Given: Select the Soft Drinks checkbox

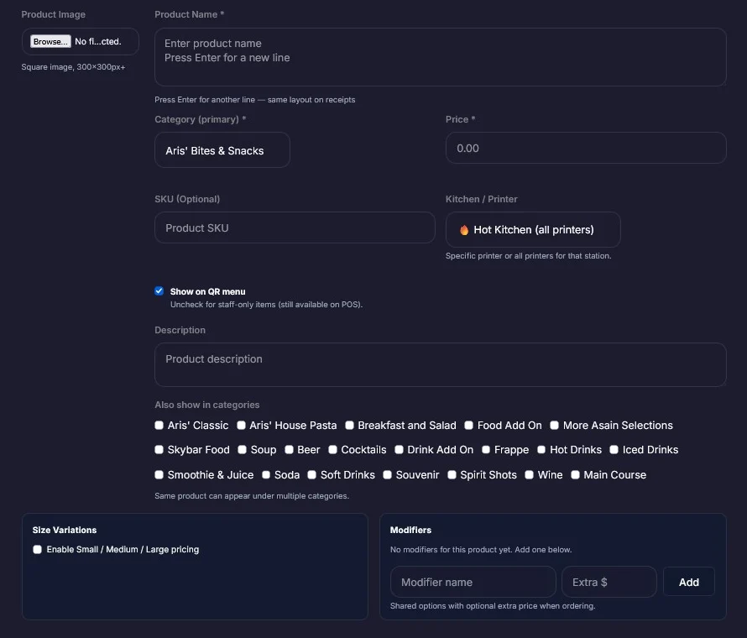Looking at the screenshot, I should (311, 474).
